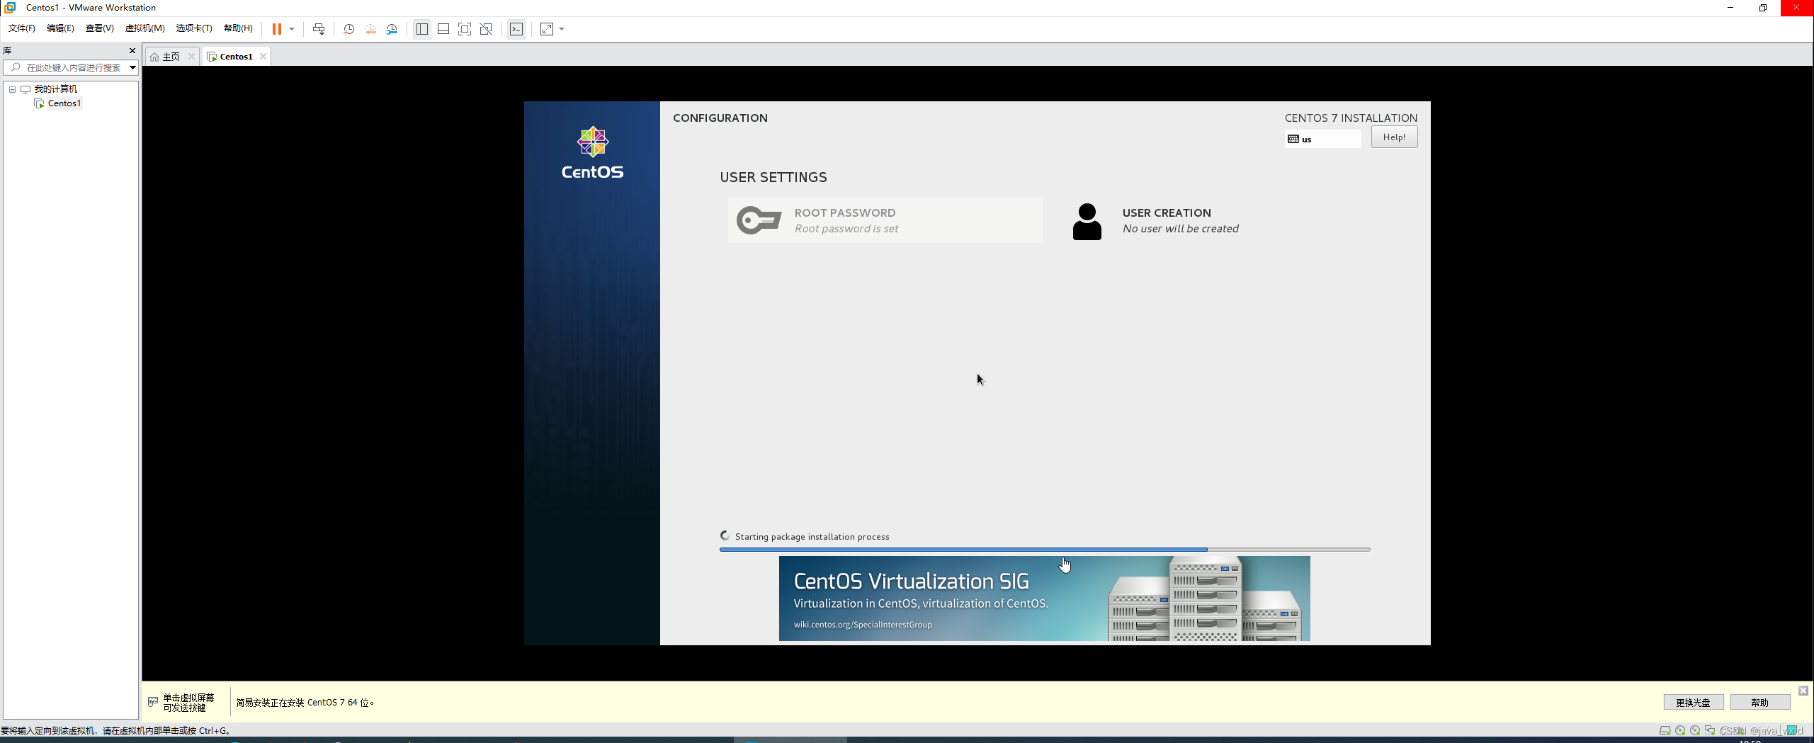Select 我的计算机 in the library tree
The image size is (1814, 743).
pos(56,89)
